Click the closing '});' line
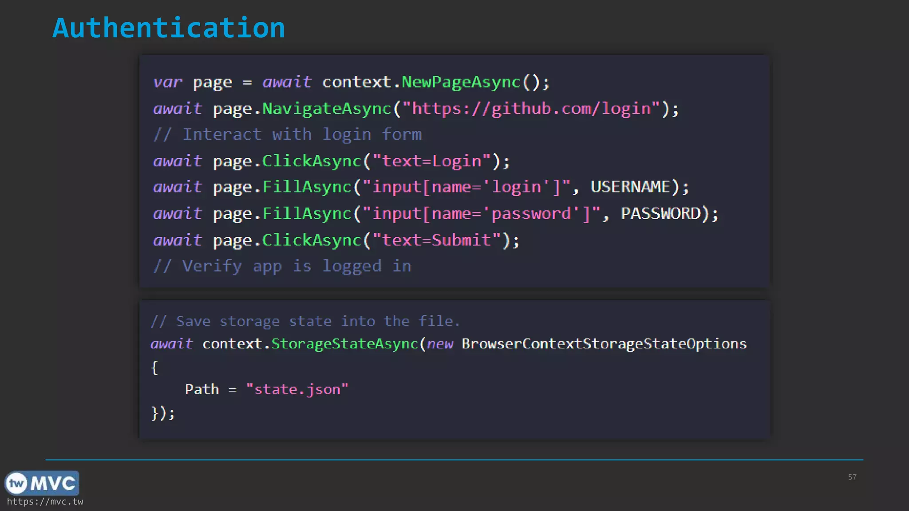This screenshot has height=511, width=909. 163,413
